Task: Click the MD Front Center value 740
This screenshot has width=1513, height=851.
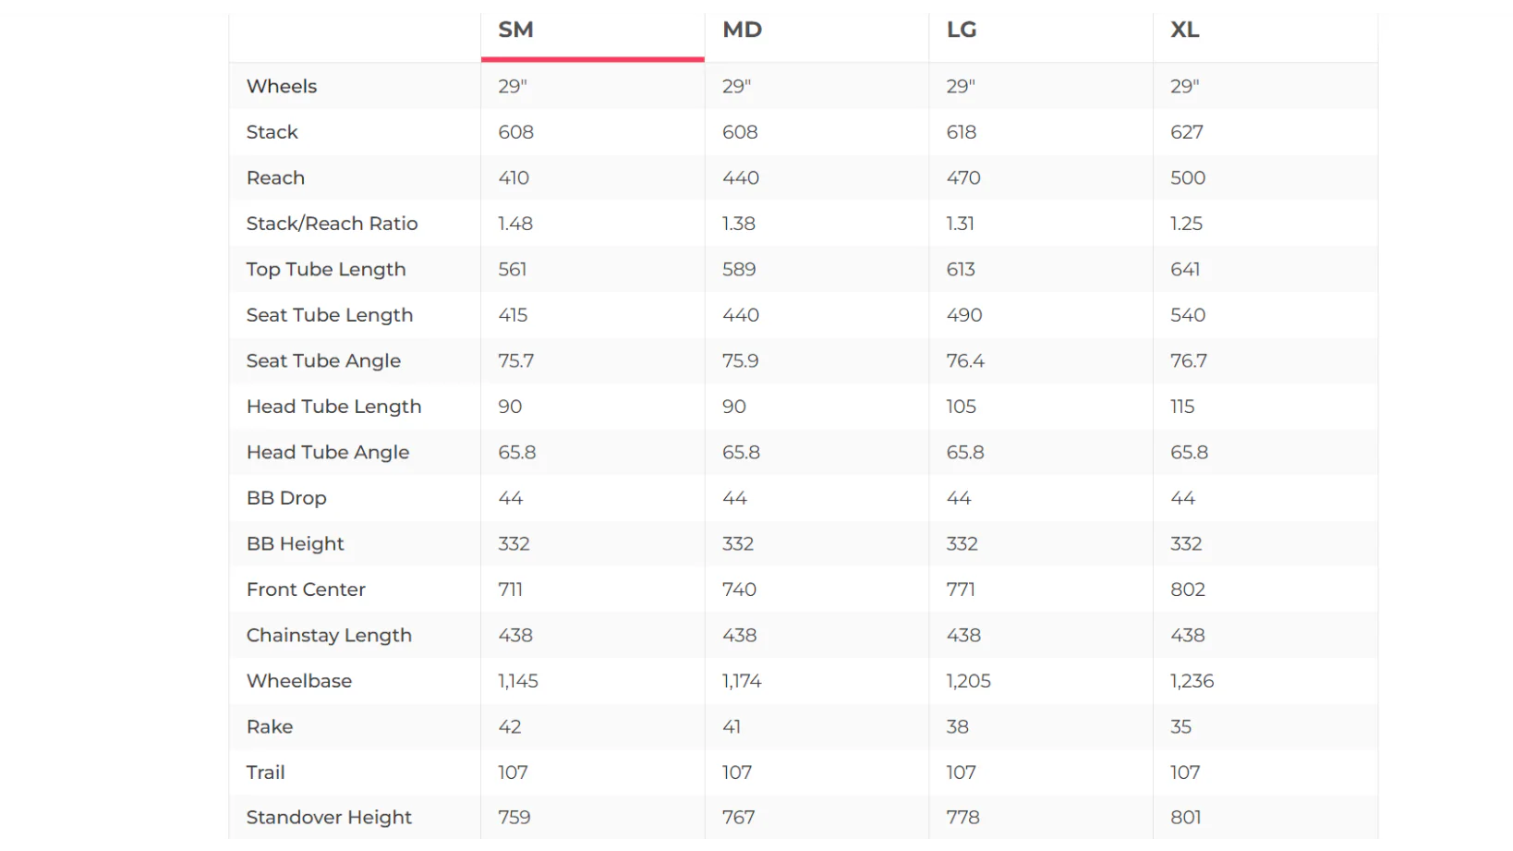Action: tap(739, 590)
